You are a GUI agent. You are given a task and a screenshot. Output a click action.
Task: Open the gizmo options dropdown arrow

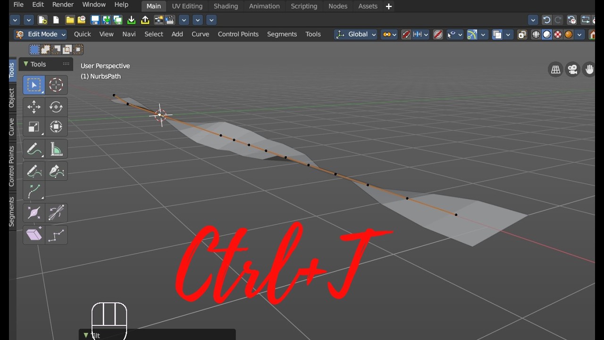pos(483,34)
